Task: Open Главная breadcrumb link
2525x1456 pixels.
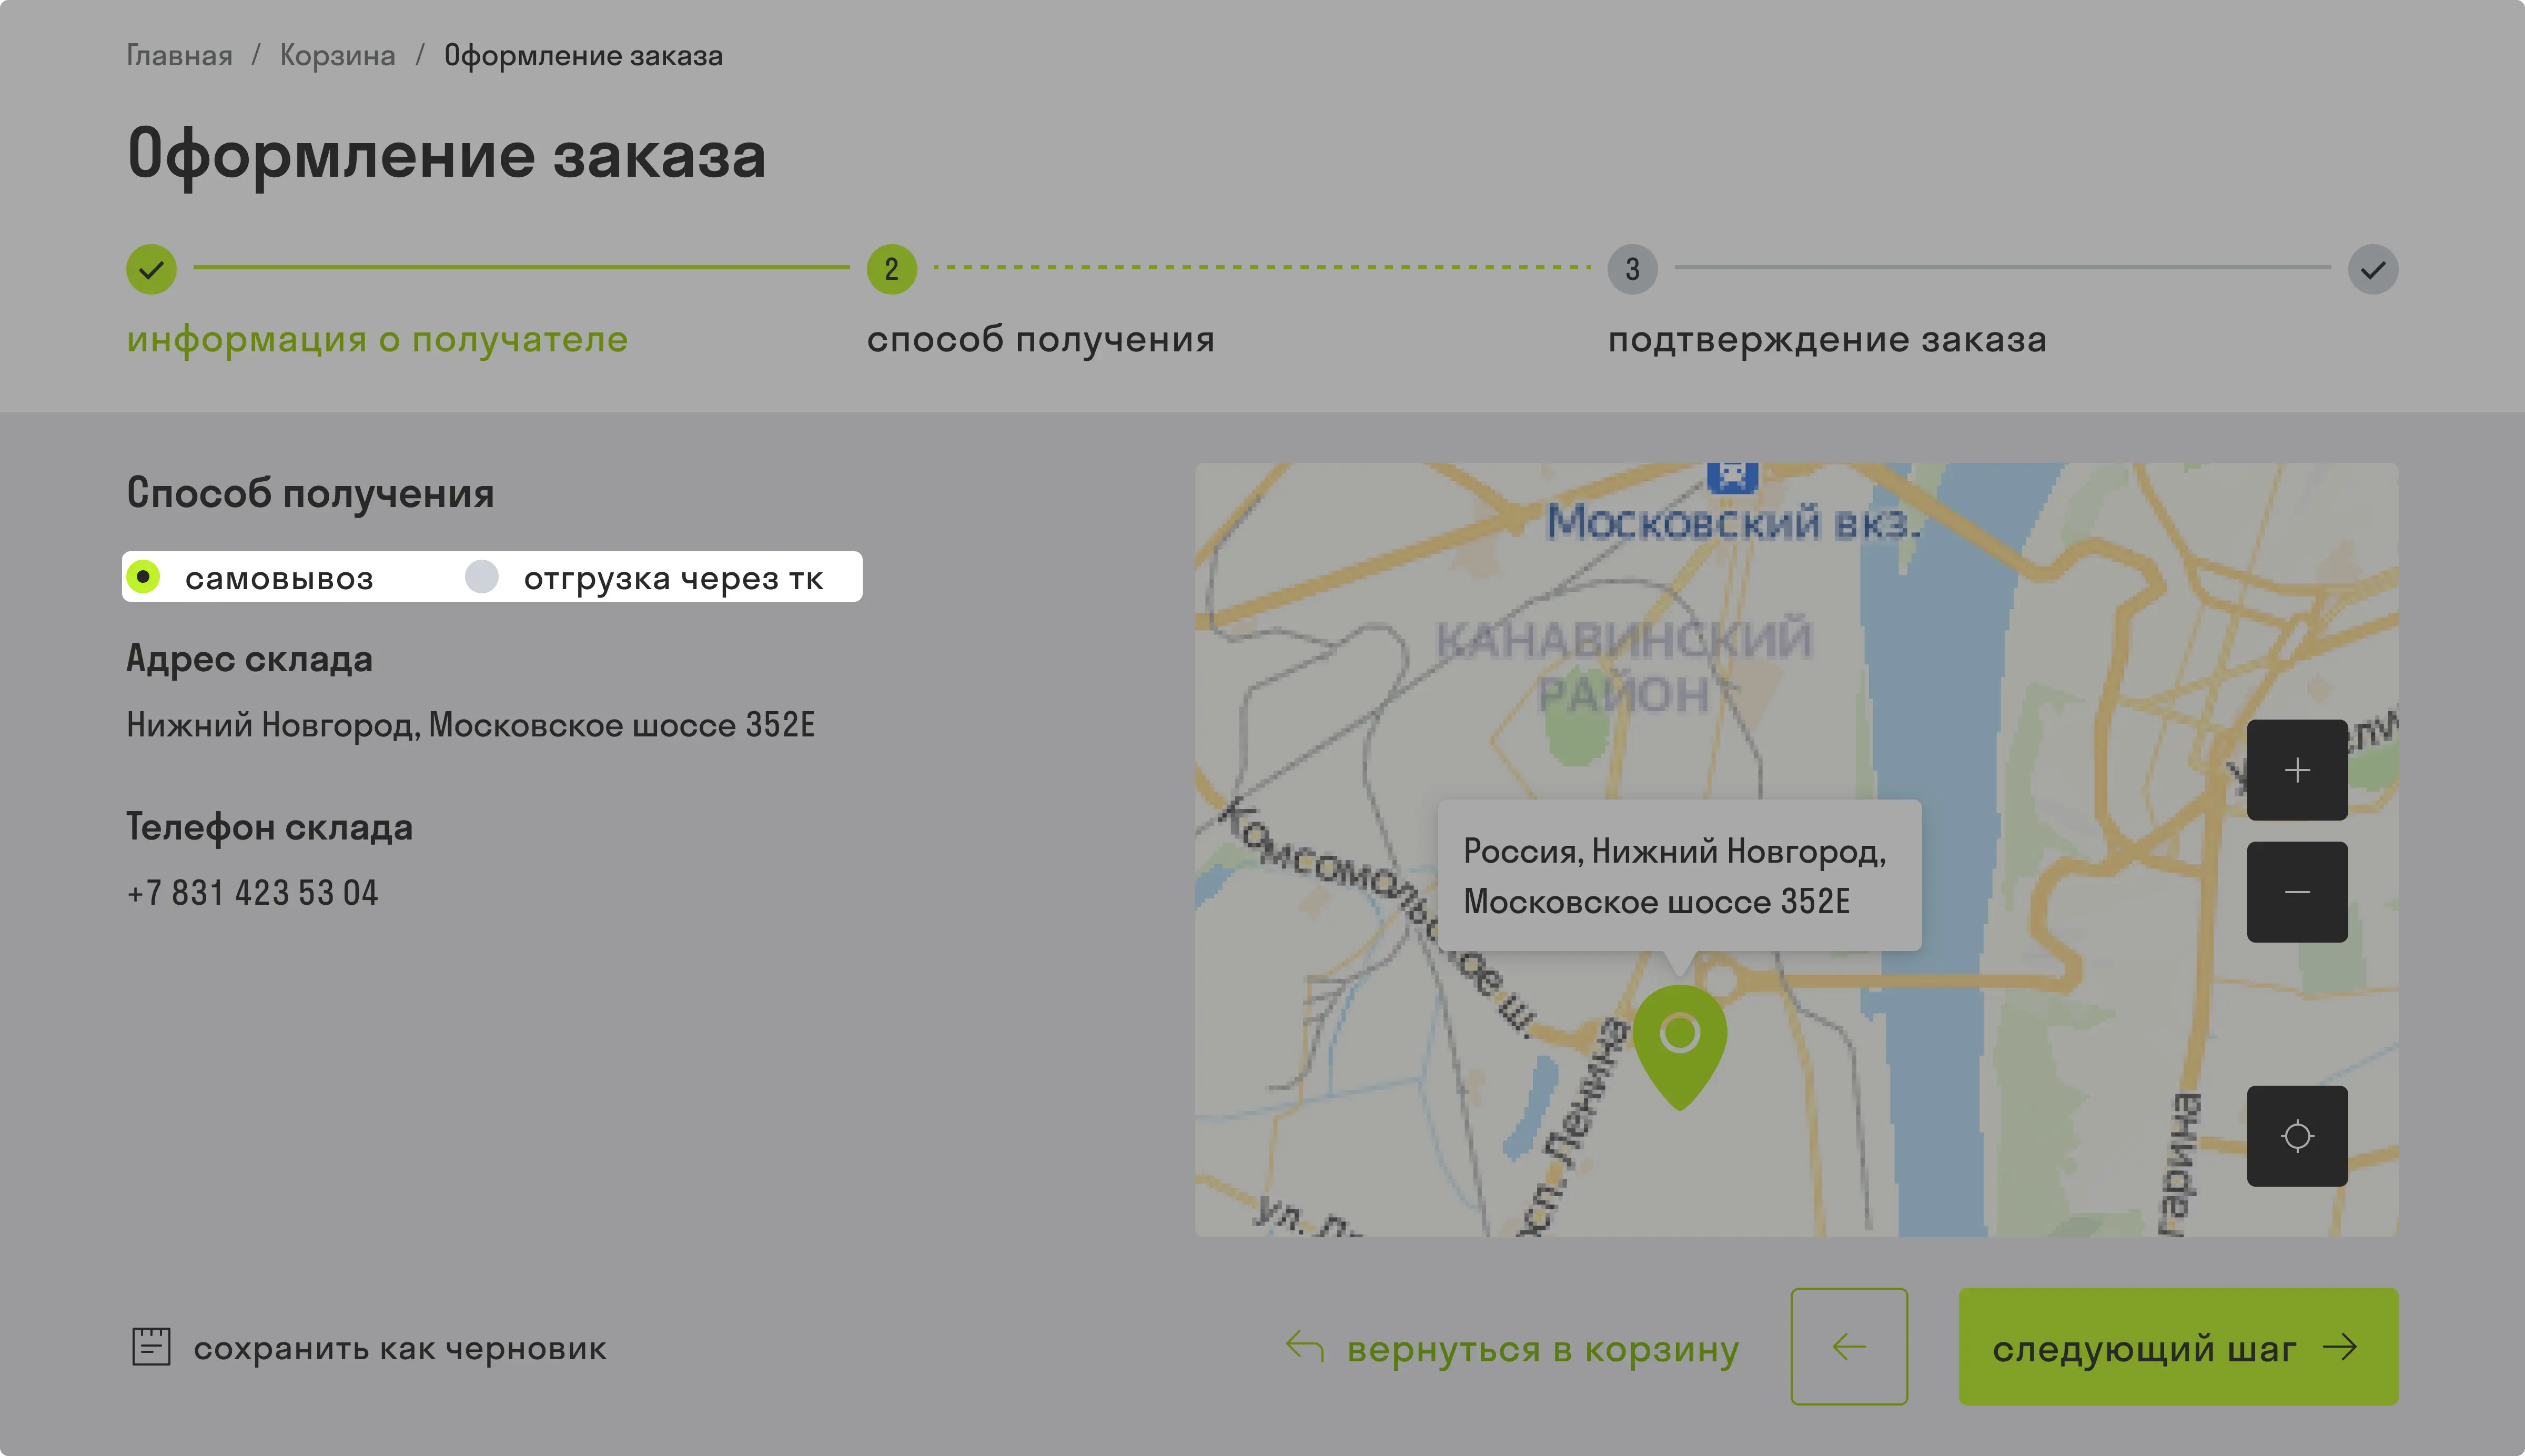Action: coord(179,55)
